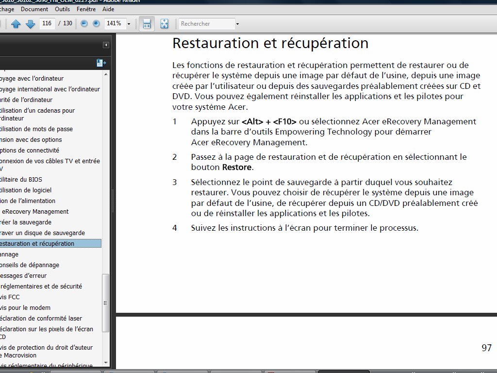The height and width of the screenshot is (373, 497).
Task: Toggle the fit width scrolling mode icon
Action: coord(147,24)
